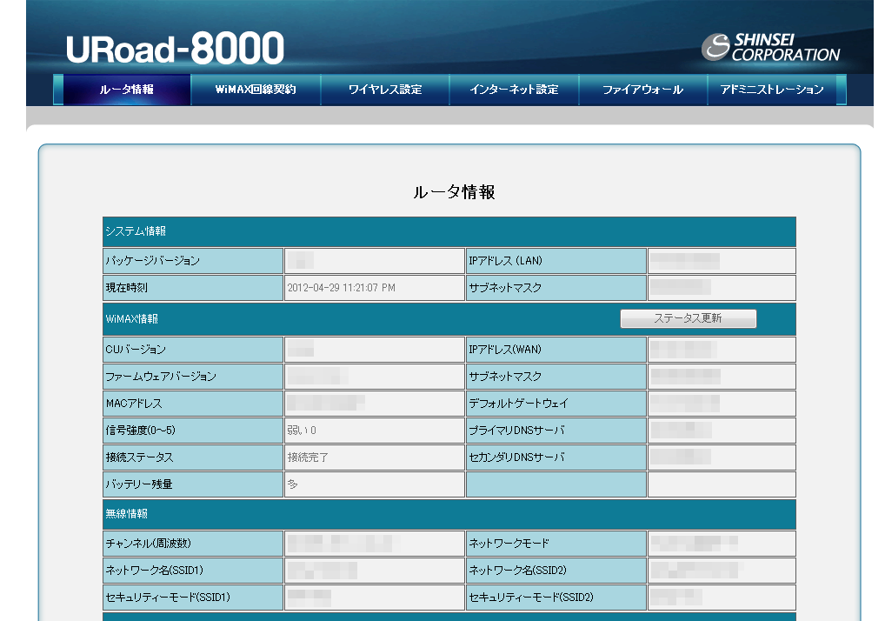
Task: Click the ルータ情報 page heading
Action: (454, 192)
